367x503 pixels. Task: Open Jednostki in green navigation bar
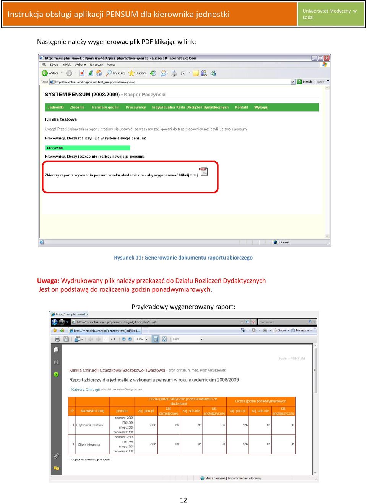click(56, 108)
